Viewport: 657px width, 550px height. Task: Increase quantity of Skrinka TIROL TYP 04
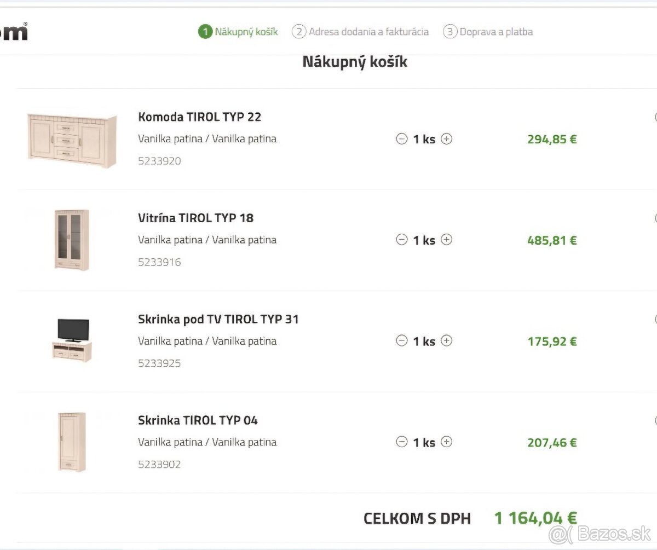(447, 442)
